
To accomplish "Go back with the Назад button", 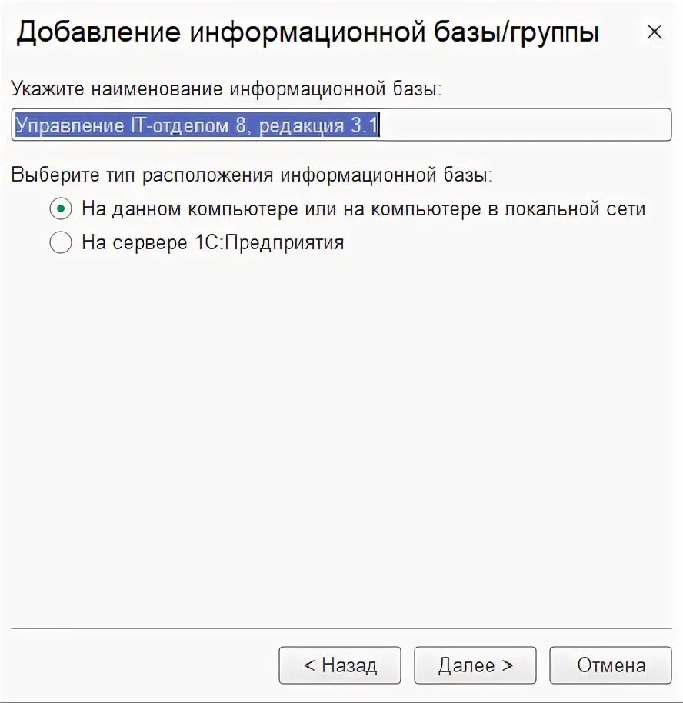I will (x=339, y=665).
